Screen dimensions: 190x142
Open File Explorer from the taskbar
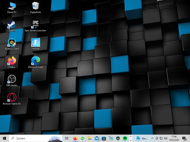click(90, 138)
